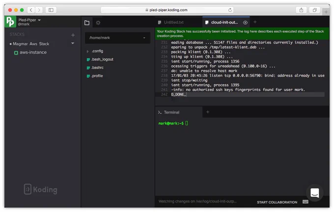334x212 pixels.
Task: Click the aws-instance green status icon
Action: [x=16, y=53]
